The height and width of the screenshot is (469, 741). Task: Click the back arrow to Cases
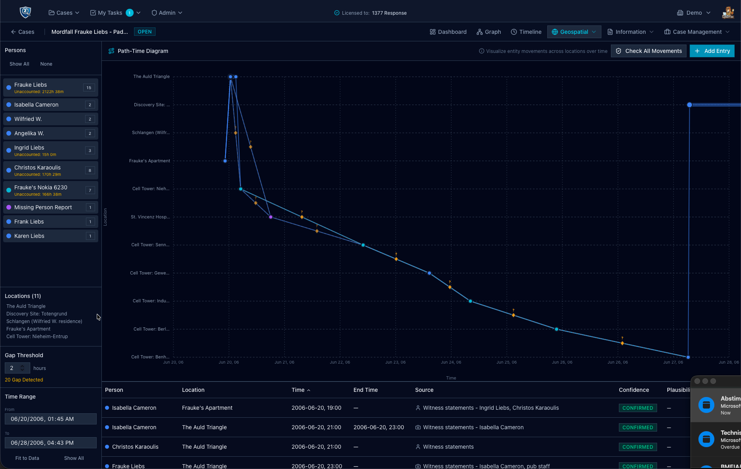coord(14,32)
